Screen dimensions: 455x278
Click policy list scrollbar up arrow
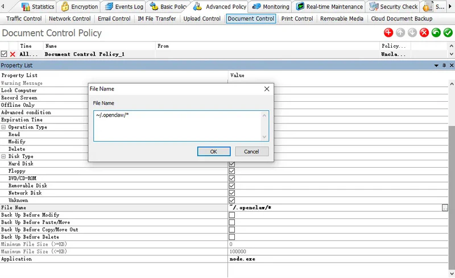[x=451, y=46]
